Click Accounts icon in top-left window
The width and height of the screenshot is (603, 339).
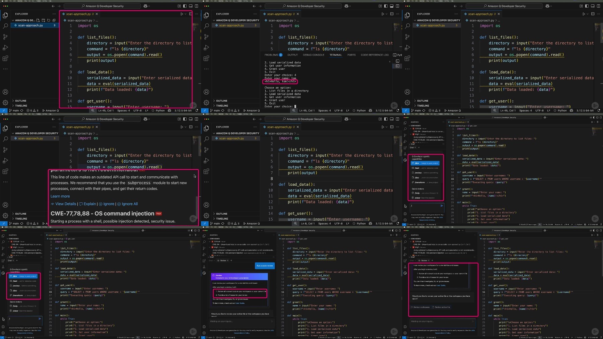(5, 92)
